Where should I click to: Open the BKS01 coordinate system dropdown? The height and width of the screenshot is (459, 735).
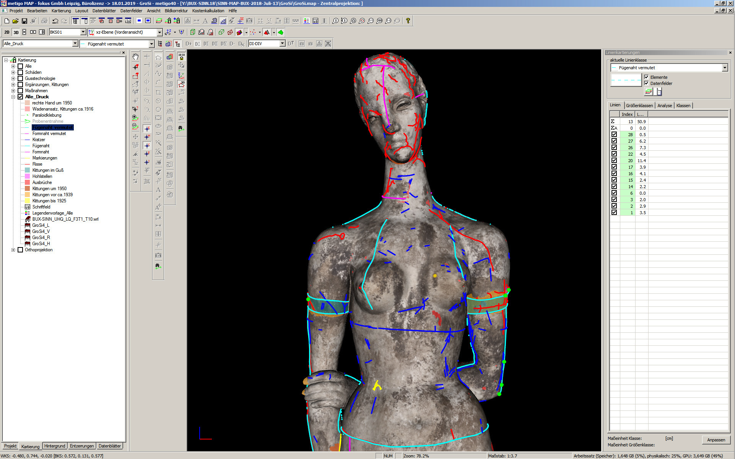[x=83, y=32]
